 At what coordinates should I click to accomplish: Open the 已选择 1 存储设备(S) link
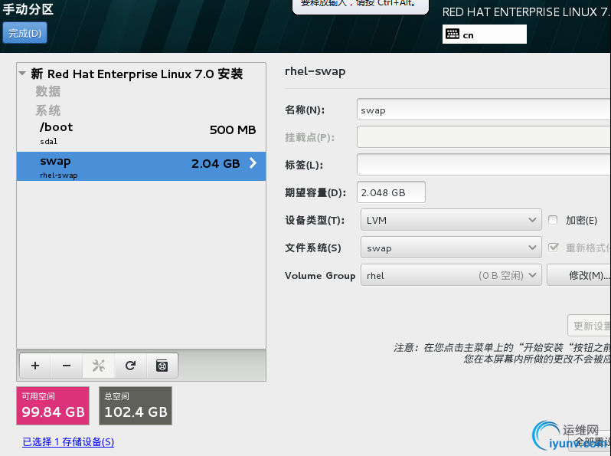click(68, 442)
